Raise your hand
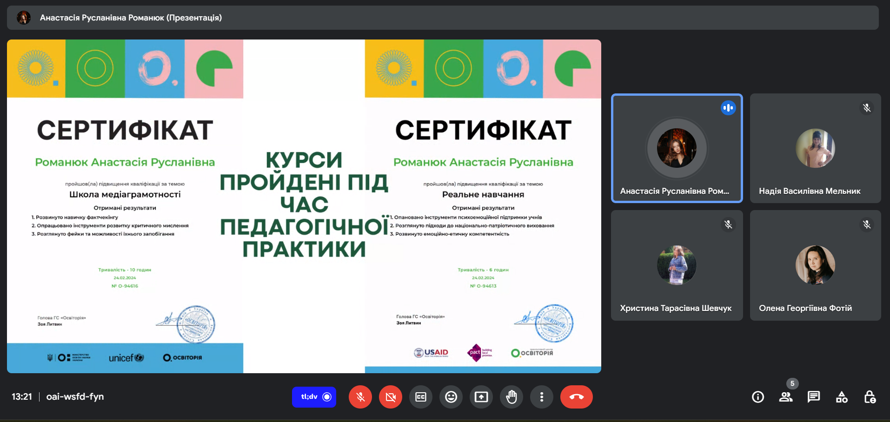Viewport: 890px width, 422px height. (x=511, y=397)
